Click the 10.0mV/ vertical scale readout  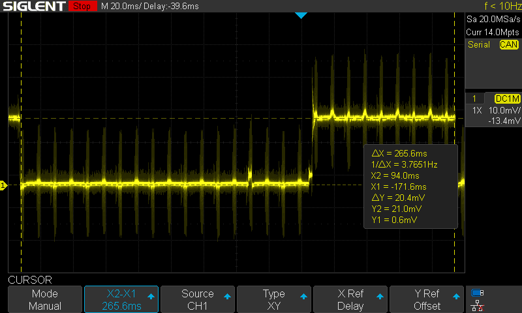point(504,111)
